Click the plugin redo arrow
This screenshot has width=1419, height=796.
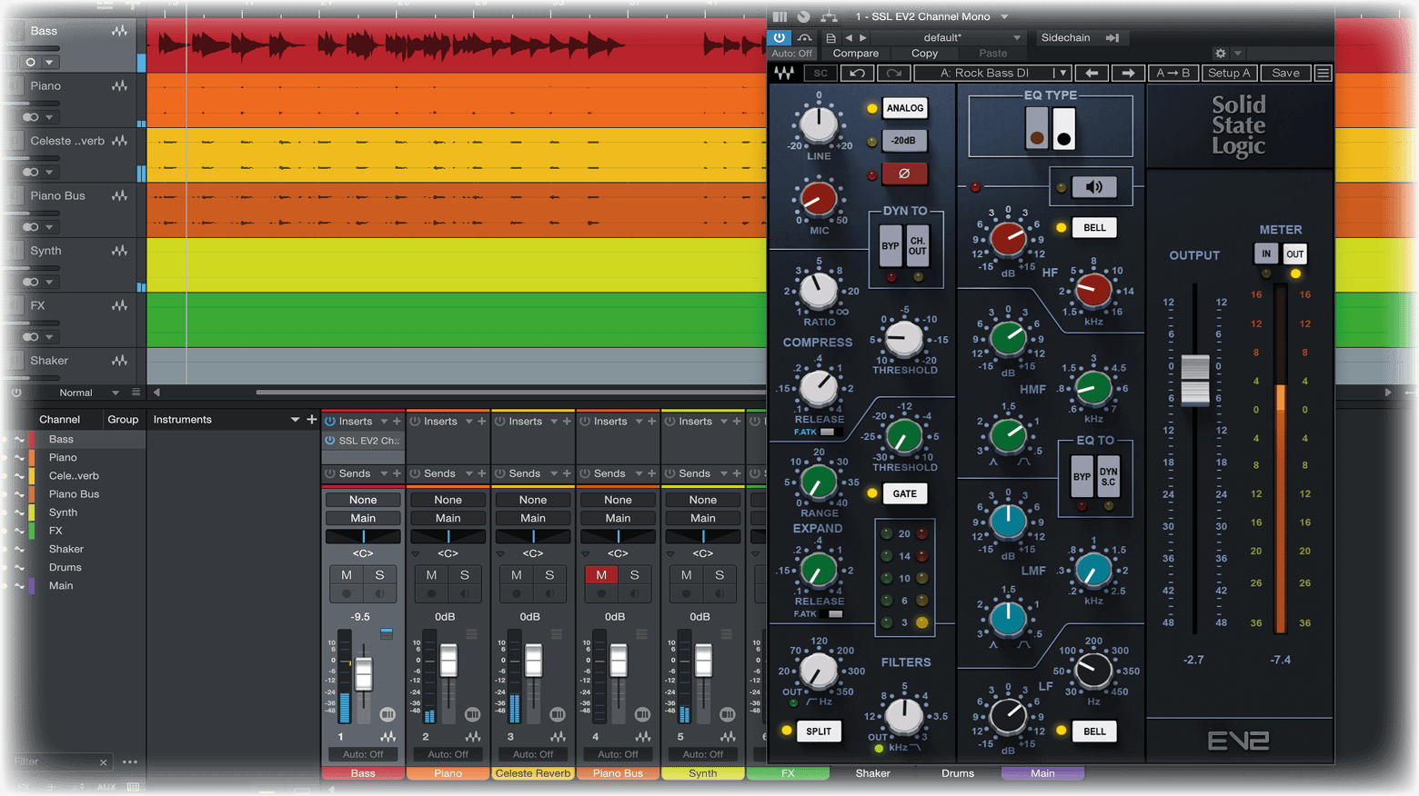893,73
